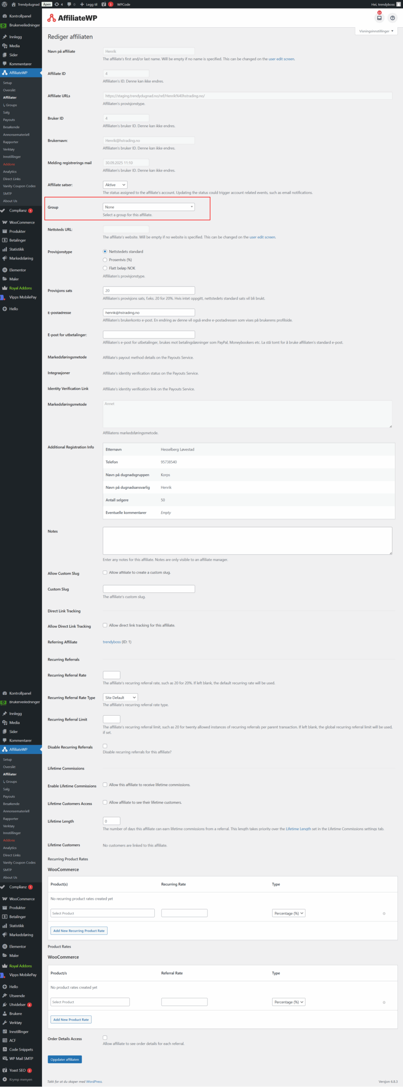Select the Prosentvis (%) radio button
This screenshot has height=1088, width=403.
tap(105, 260)
